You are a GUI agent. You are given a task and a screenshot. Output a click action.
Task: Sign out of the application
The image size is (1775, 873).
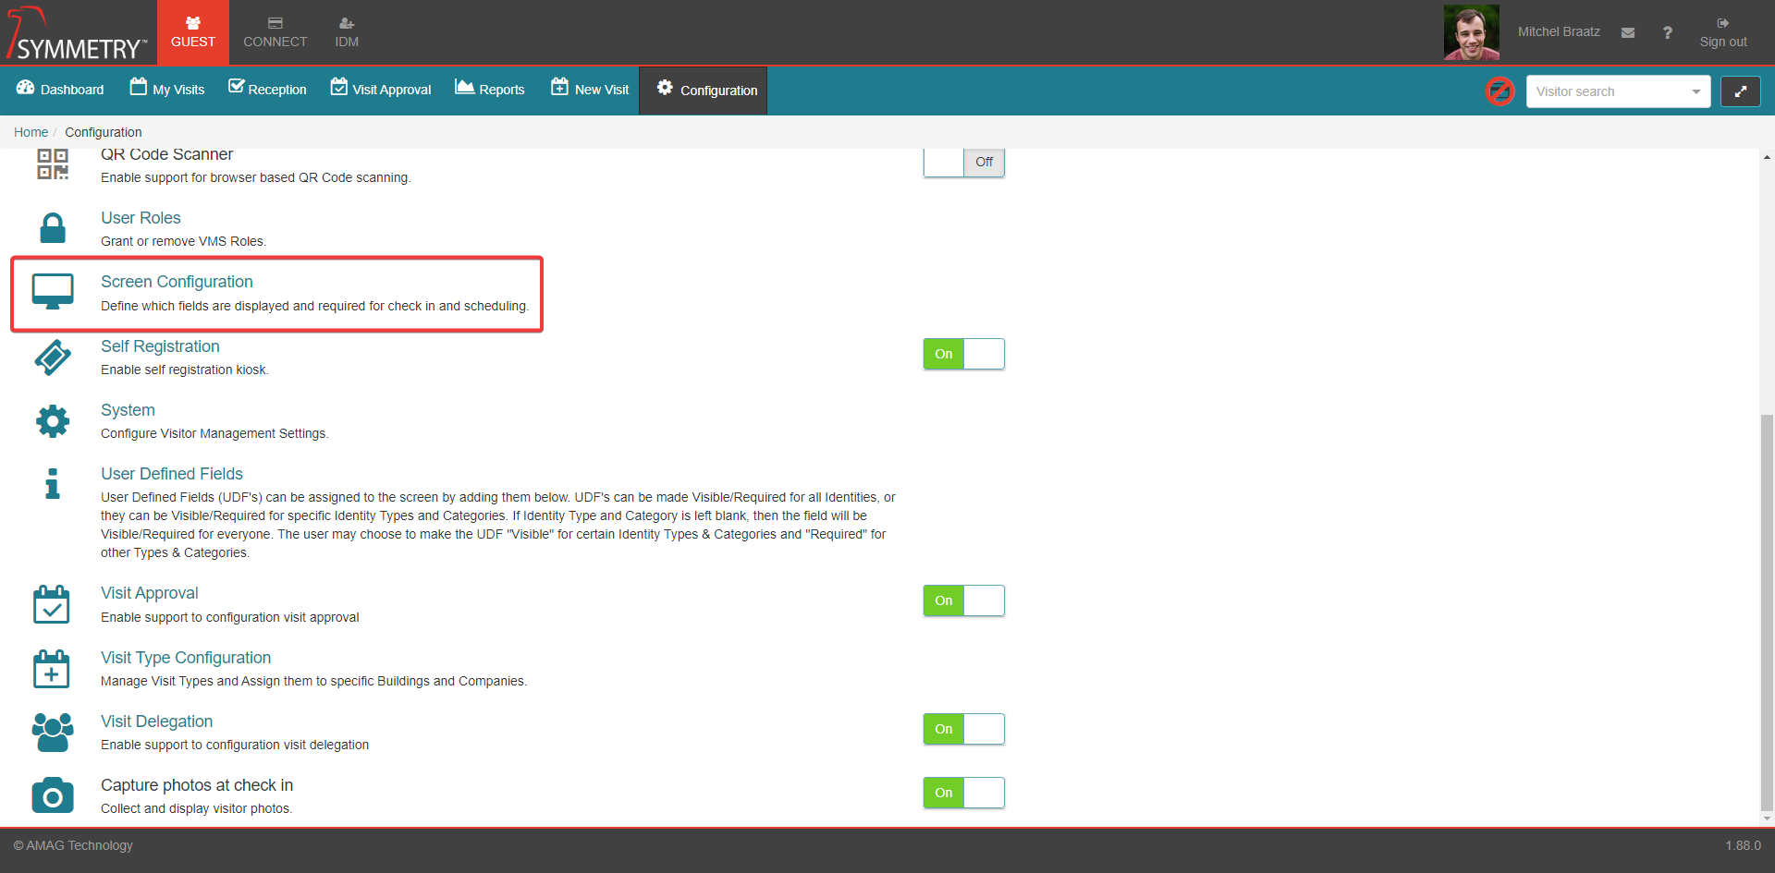tap(1723, 32)
